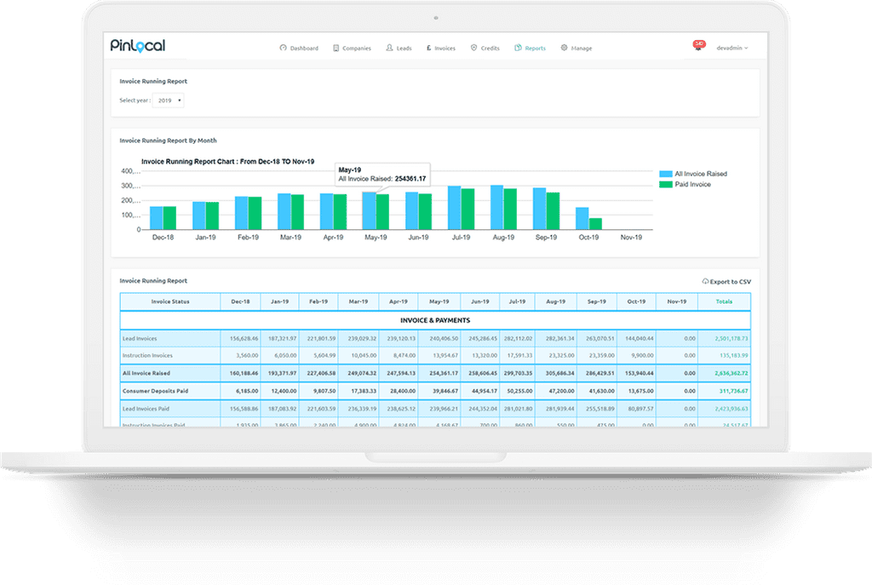Viewport: 872px width, 585px height.
Task: Click the Invoices pound sign icon
Action: (428, 49)
